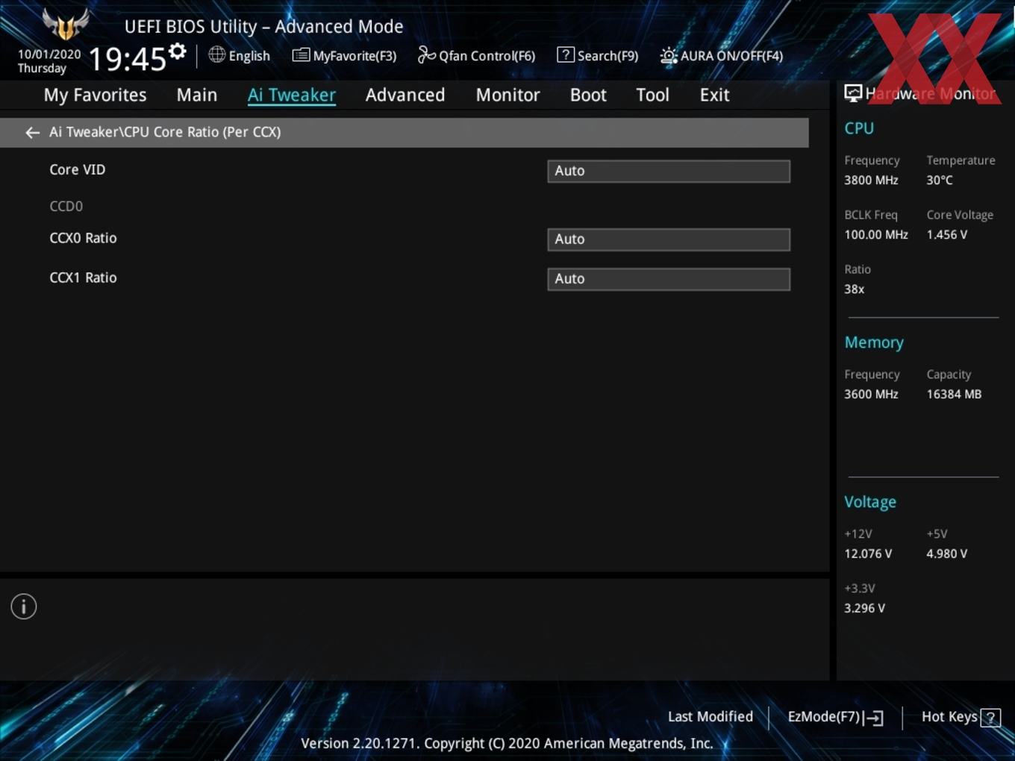The width and height of the screenshot is (1015, 761).
Task: Click the 12.076 V reading
Action: click(x=868, y=554)
